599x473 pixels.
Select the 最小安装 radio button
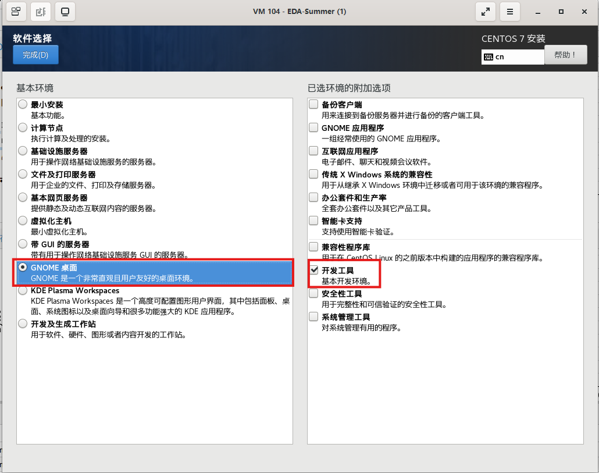coord(23,105)
